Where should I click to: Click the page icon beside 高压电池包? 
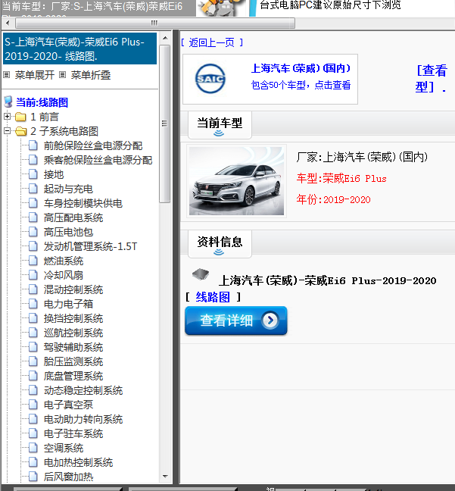pyautogui.click(x=33, y=232)
